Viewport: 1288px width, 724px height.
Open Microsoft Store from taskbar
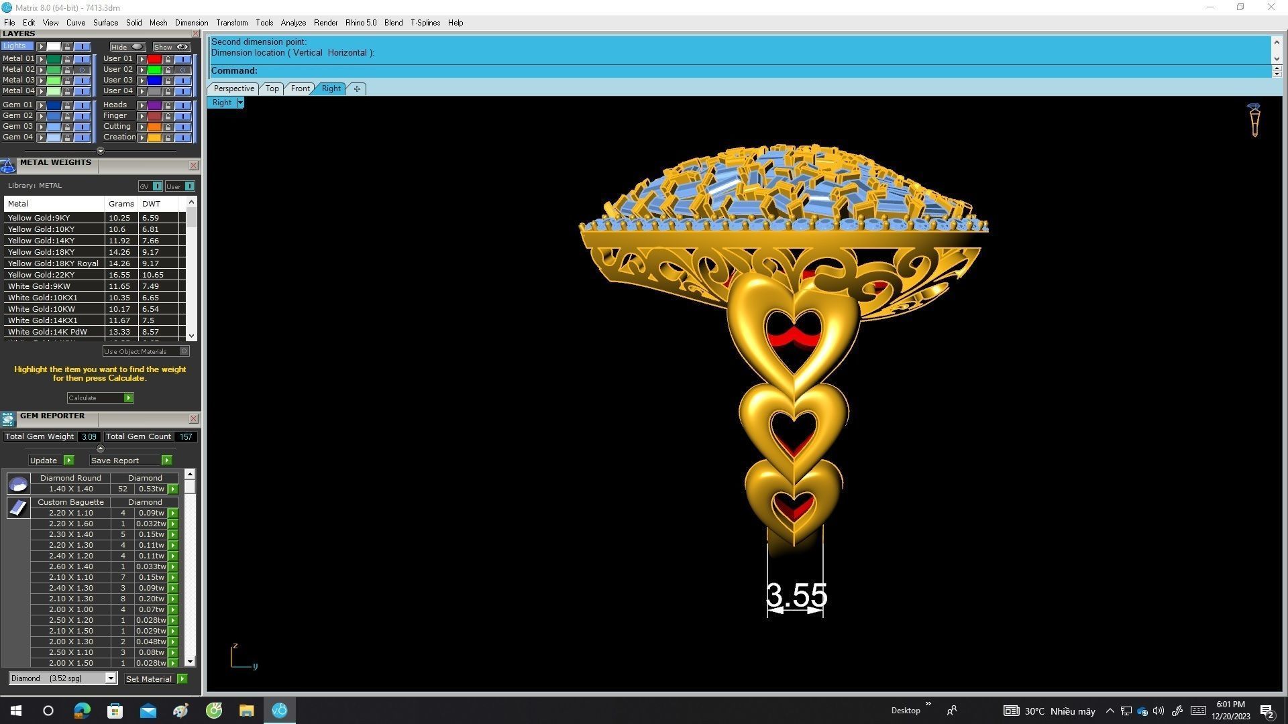coord(115,711)
